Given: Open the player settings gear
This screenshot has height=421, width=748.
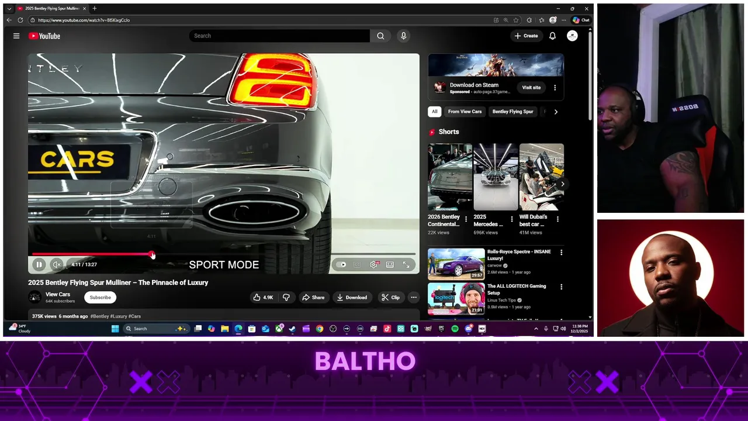Looking at the screenshot, I should (x=374, y=265).
